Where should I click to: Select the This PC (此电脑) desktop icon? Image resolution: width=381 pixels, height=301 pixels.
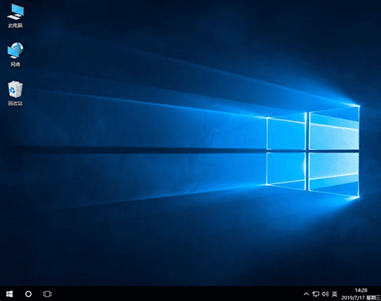point(15,16)
